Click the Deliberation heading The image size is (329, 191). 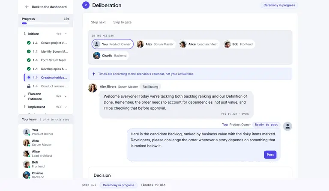[x=107, y=5]
